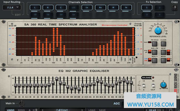
Task: Open the Full Reset preset menu
Action: 62,110
